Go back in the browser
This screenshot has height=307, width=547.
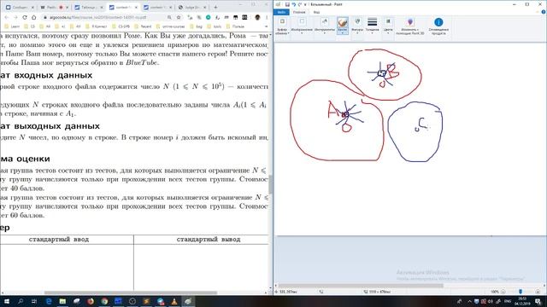7,17
